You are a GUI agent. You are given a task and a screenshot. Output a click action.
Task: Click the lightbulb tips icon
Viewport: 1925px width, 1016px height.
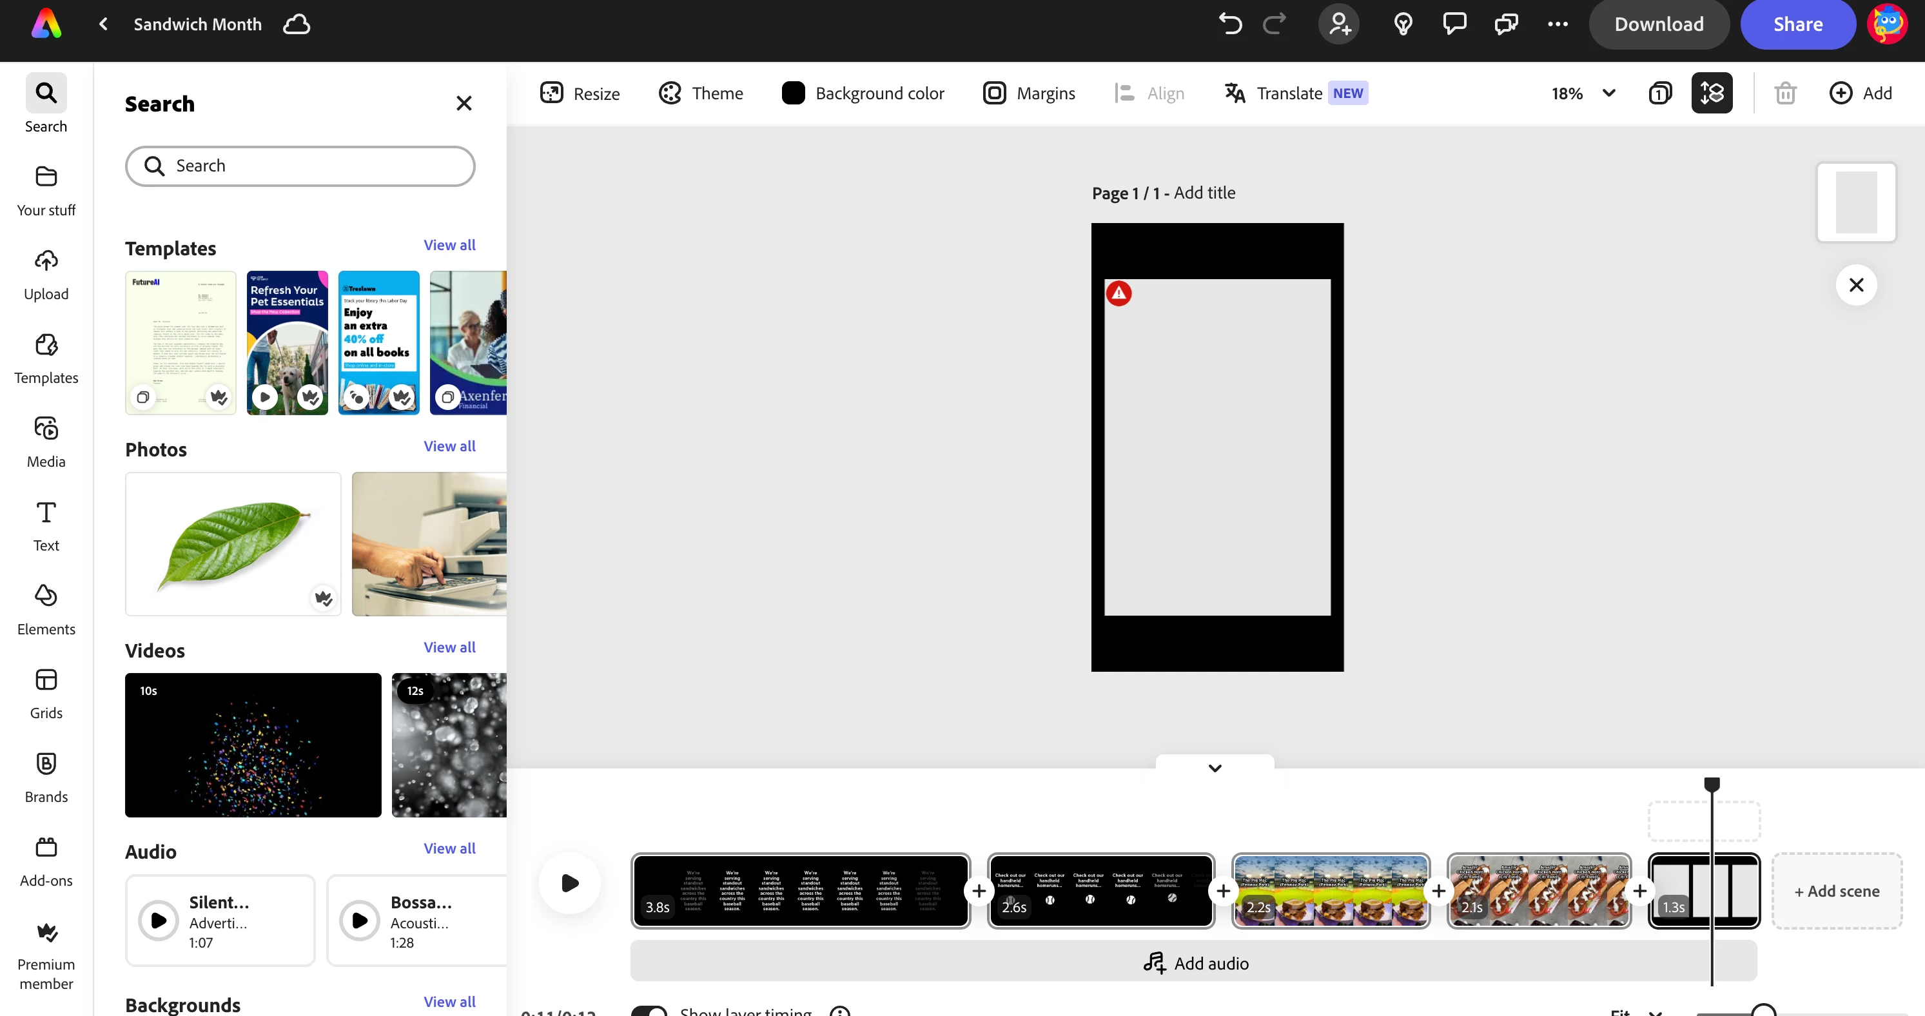click(x=1403, y=24)
